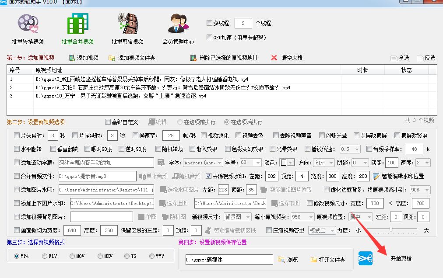443x278 pixels.
Task: Open the 字体 Aharoni font dropdown
Action: pyautogui.click(x=203, y=163)
